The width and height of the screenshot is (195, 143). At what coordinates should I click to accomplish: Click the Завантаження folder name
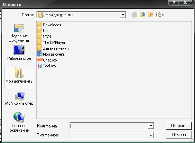click(x=56, y=48)
